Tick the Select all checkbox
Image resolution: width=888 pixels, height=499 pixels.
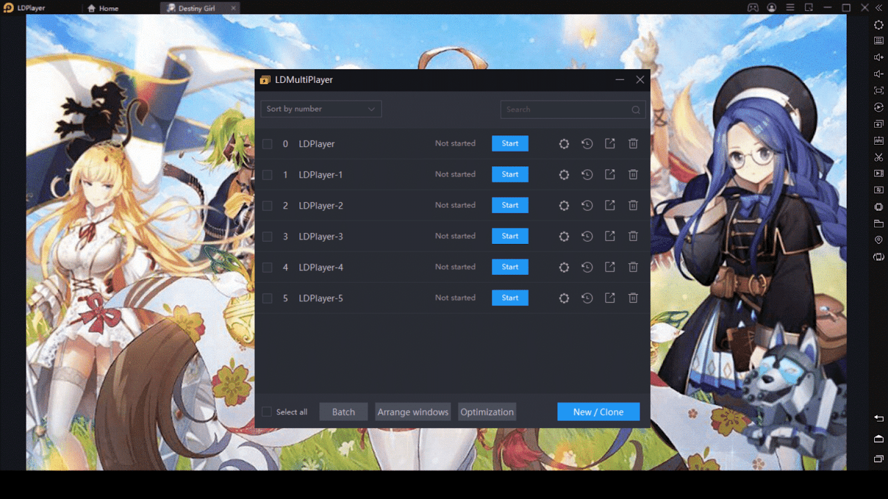[x=267, y=412]
